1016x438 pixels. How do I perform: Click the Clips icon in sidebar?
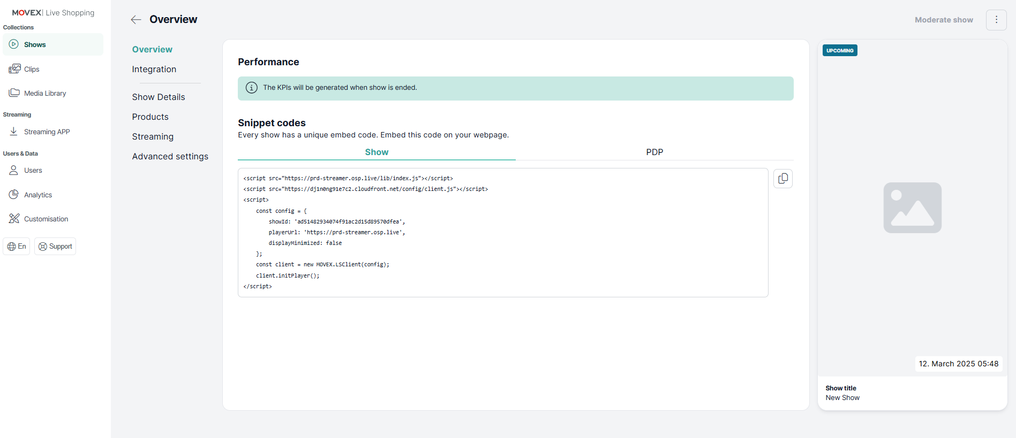click(14, 69)
